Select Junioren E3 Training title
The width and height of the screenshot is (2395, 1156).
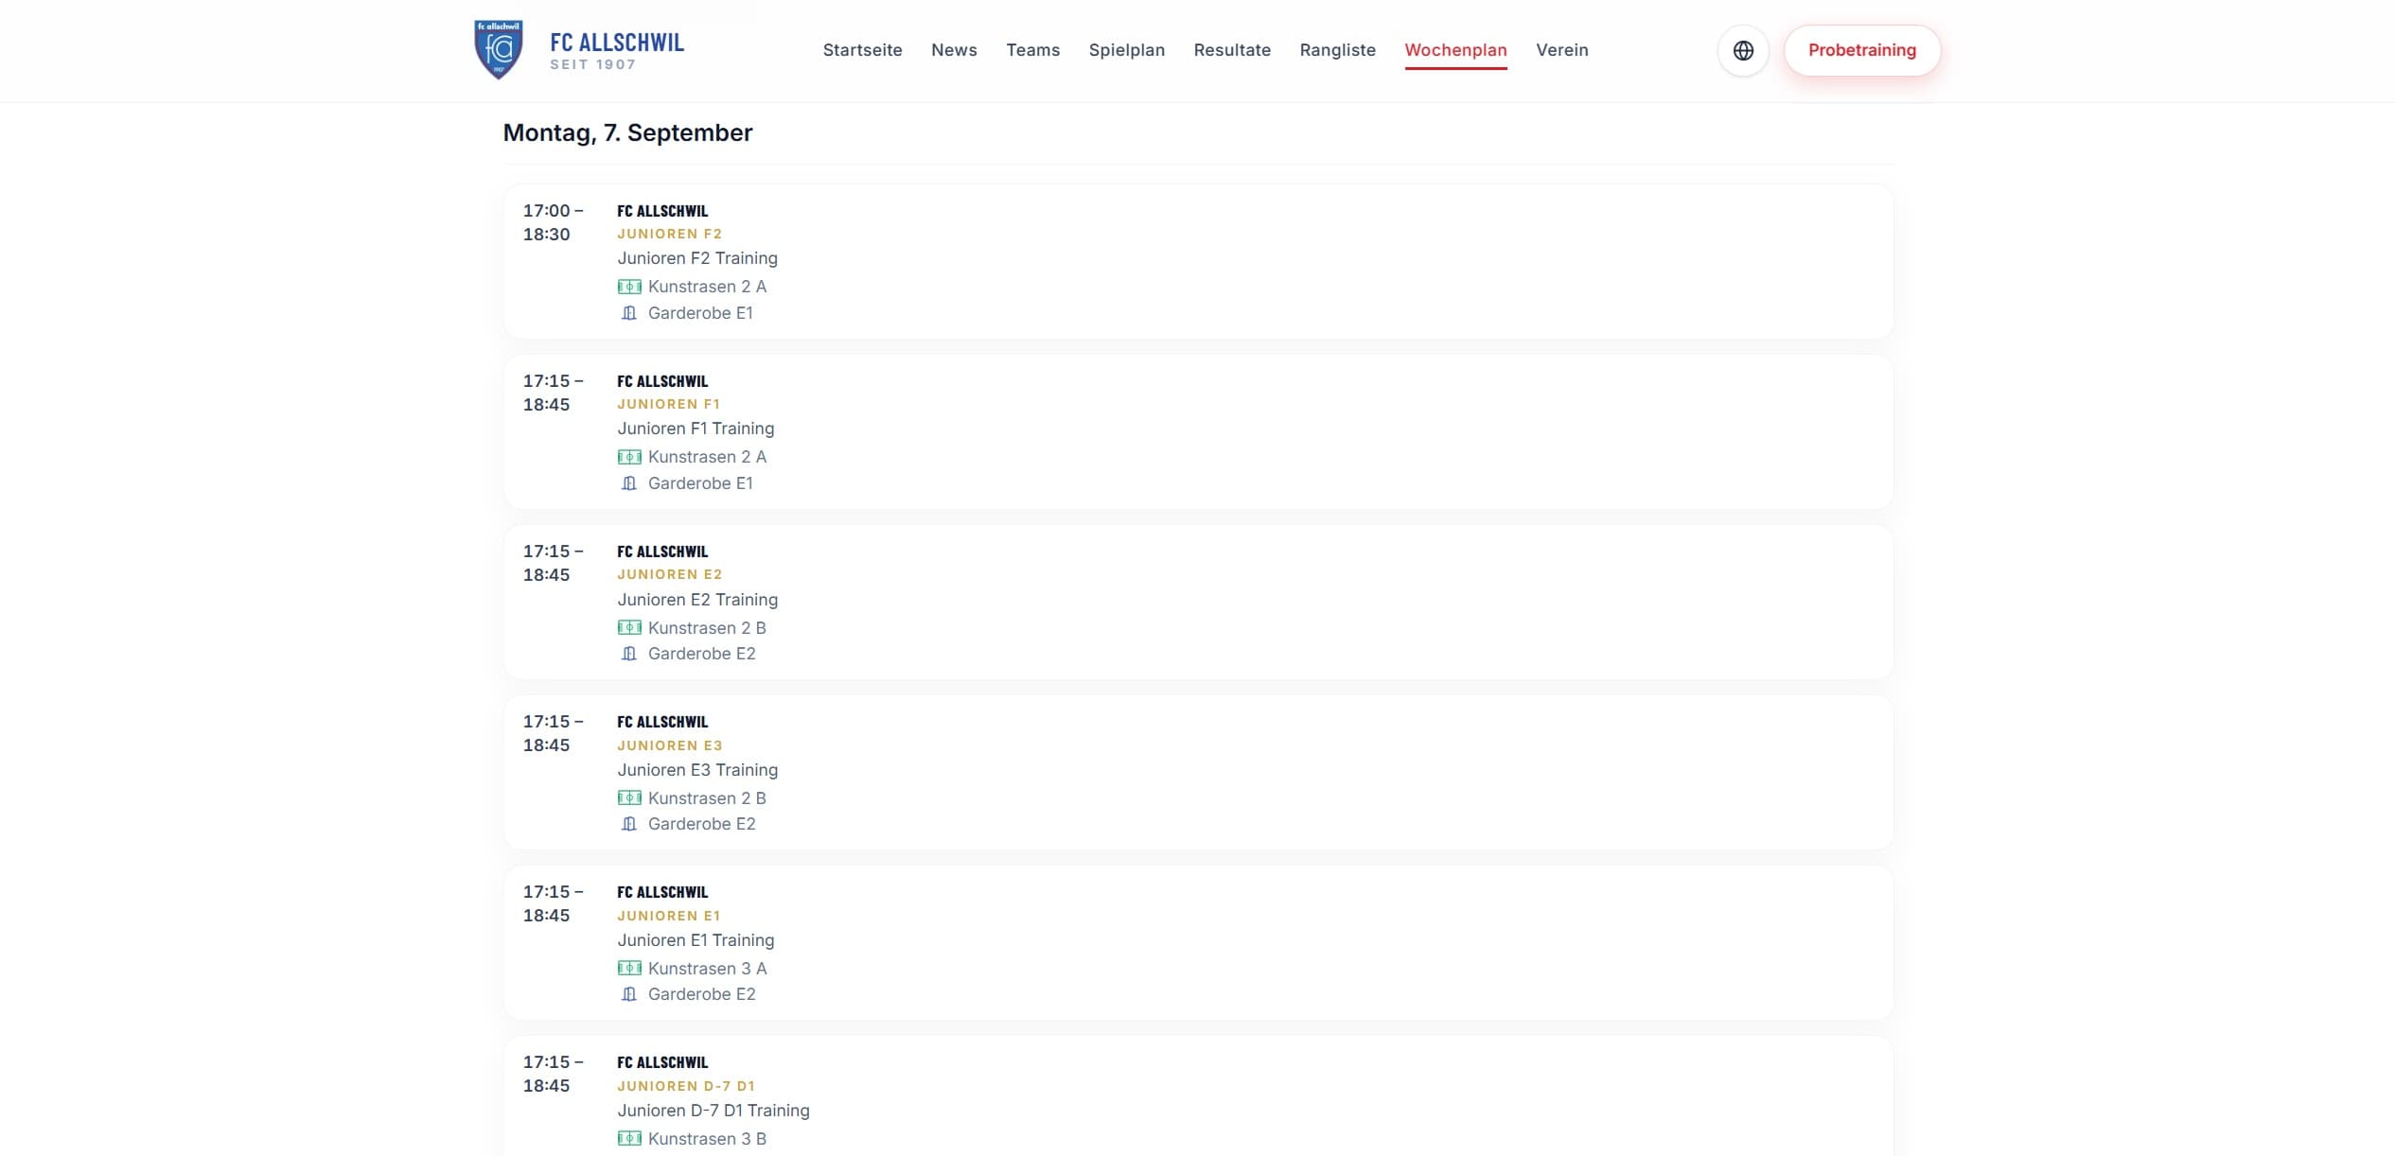tap(697, 770)
